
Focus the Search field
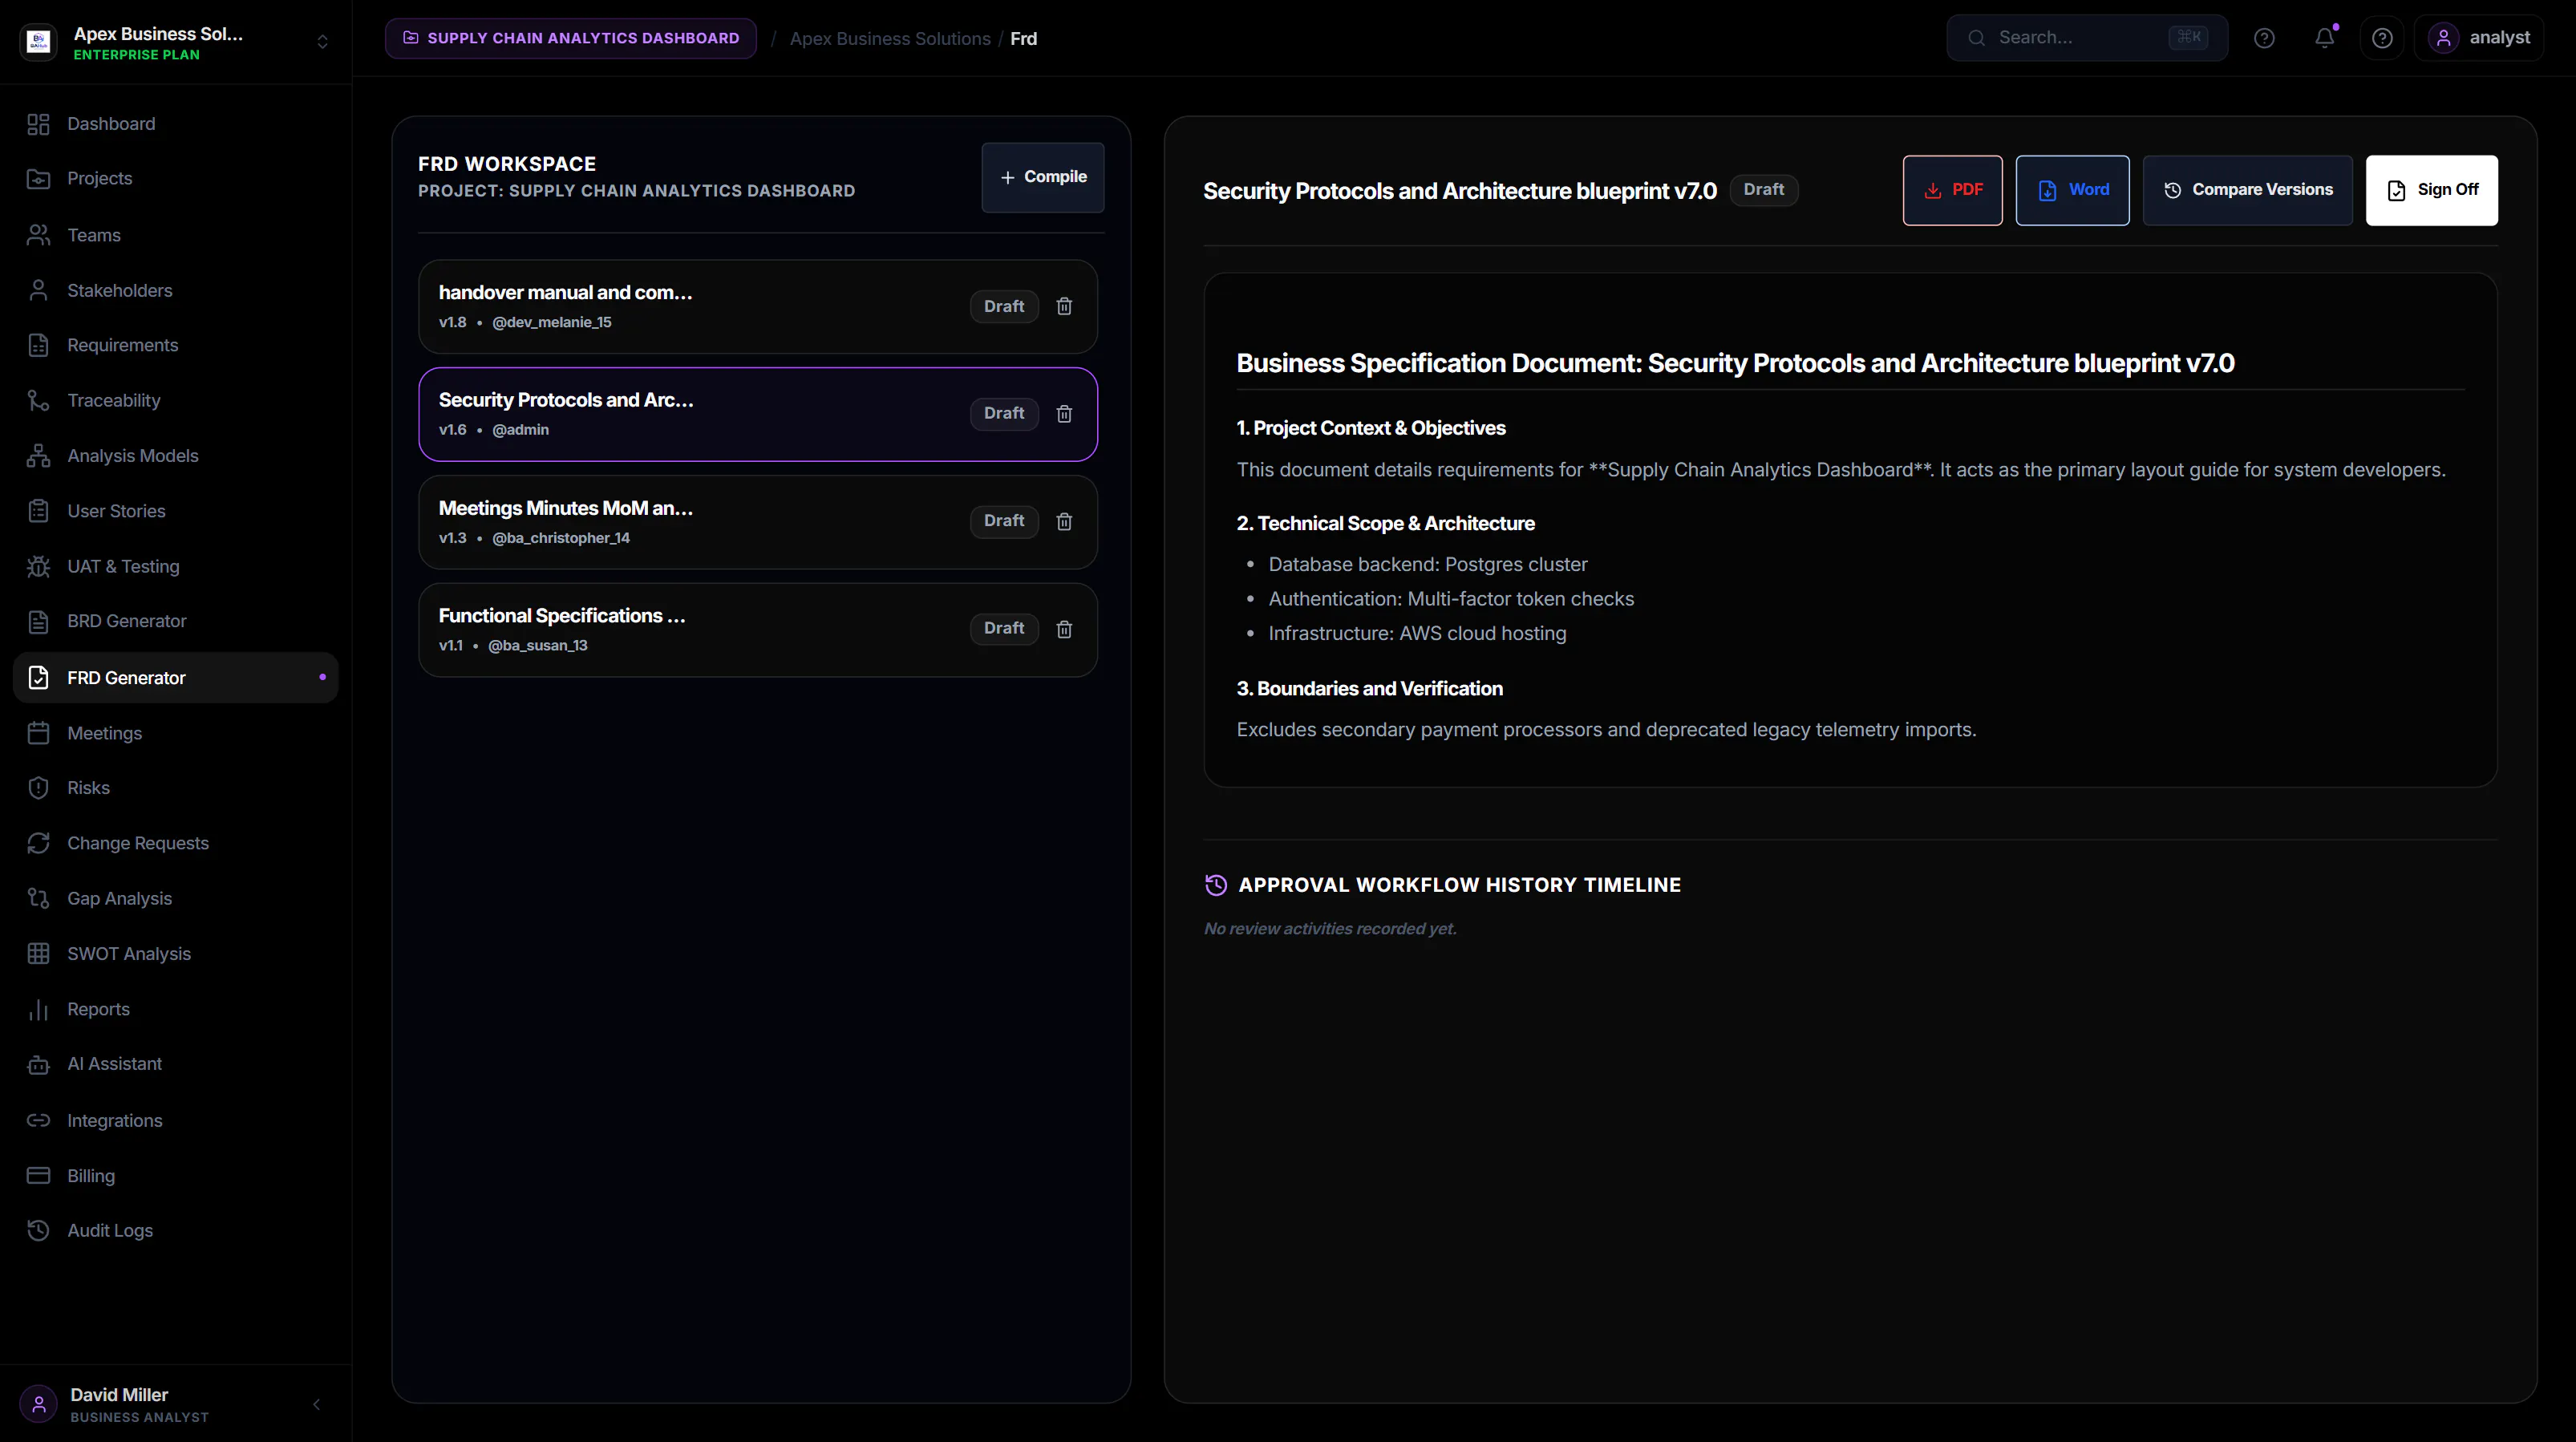2087,38
